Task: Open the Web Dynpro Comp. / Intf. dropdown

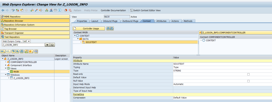Action: [x=16, y=41]
